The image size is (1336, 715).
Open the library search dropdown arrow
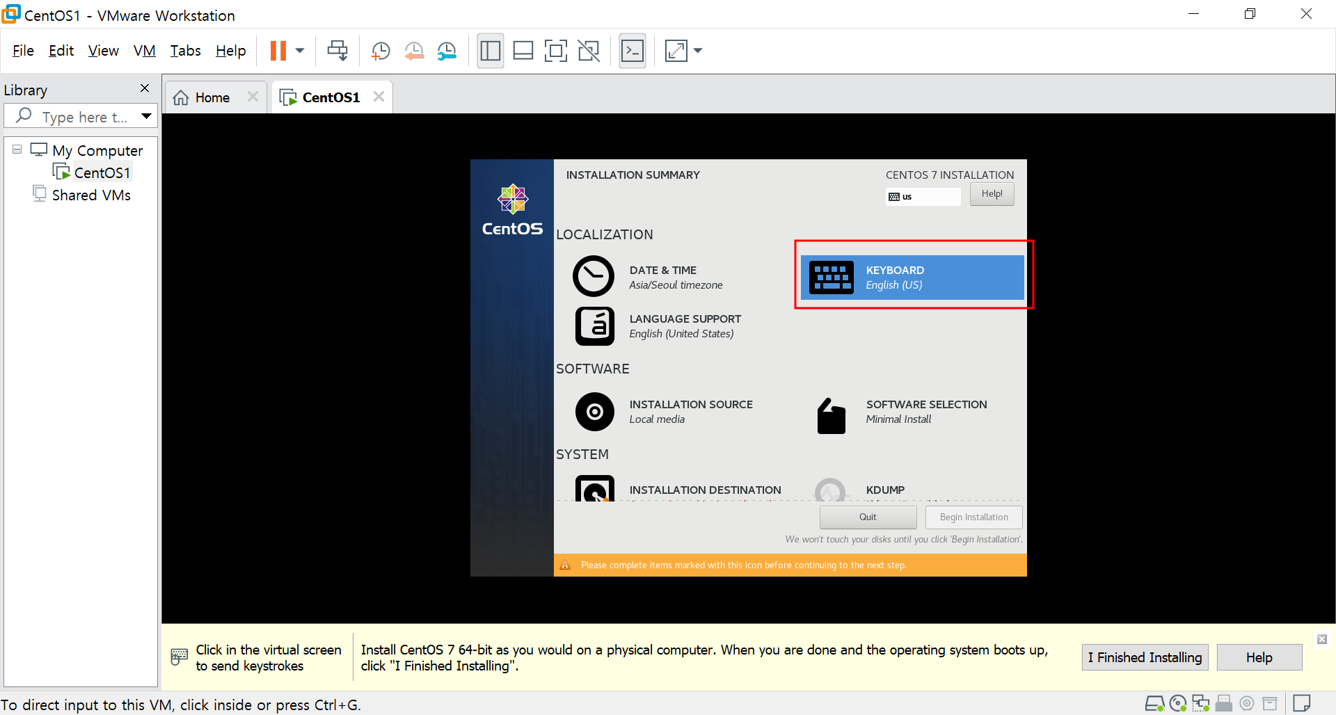pyautogui.click(x=146, y=115)
